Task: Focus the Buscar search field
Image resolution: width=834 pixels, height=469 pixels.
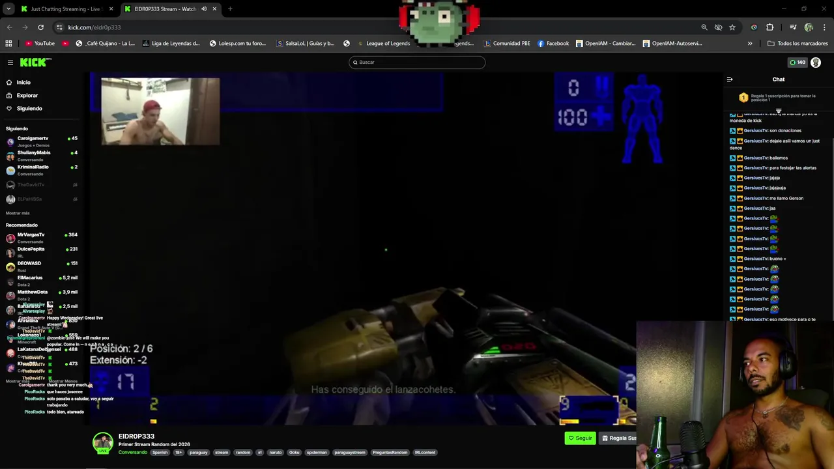Action: point(417,63)
